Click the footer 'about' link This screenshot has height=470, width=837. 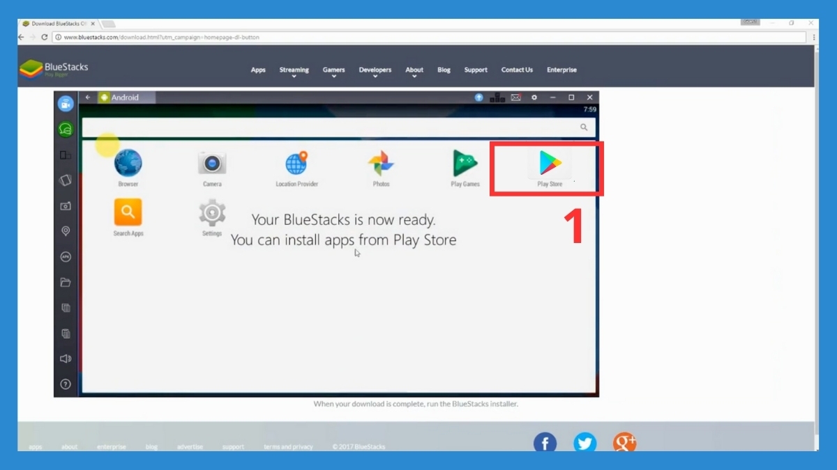[x=69, y=447]
